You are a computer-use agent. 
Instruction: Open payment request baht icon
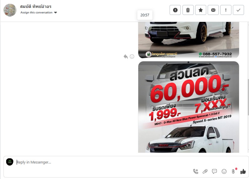(x=233, y=171)
